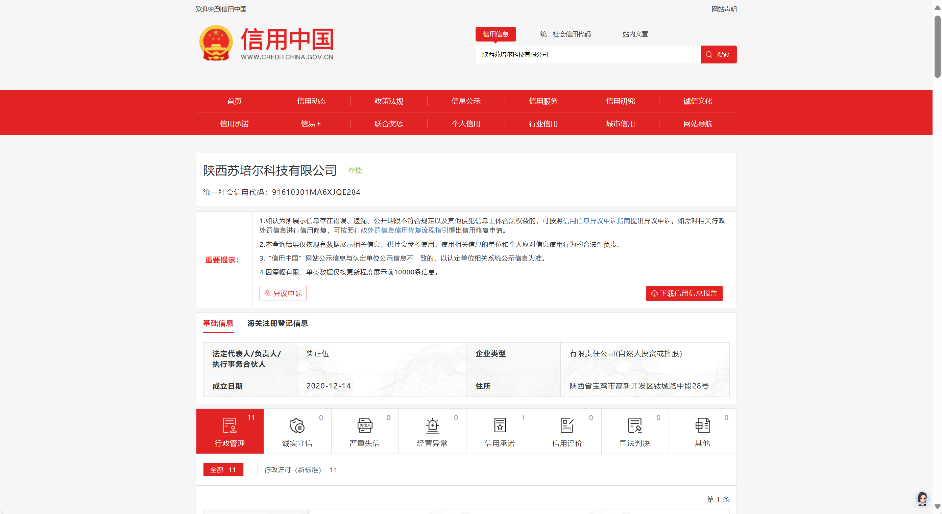Open the 经营异常 alarm icon tile
The image size is (942, 514).
coord(432,431)
